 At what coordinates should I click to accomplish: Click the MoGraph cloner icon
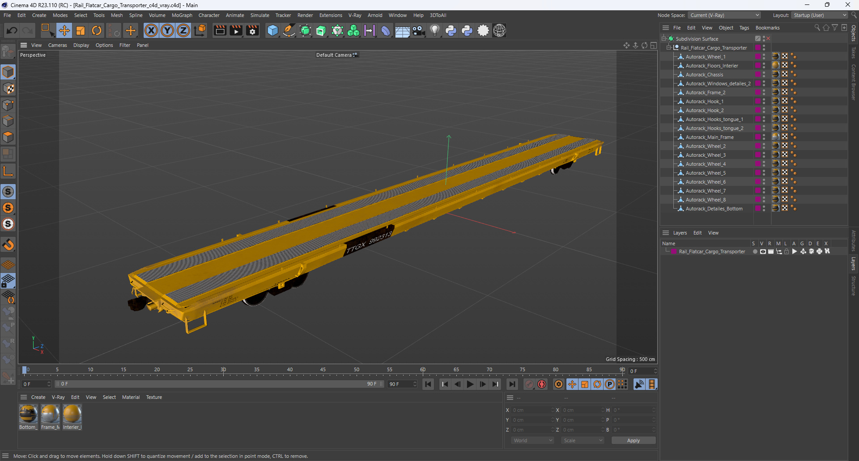353,30
